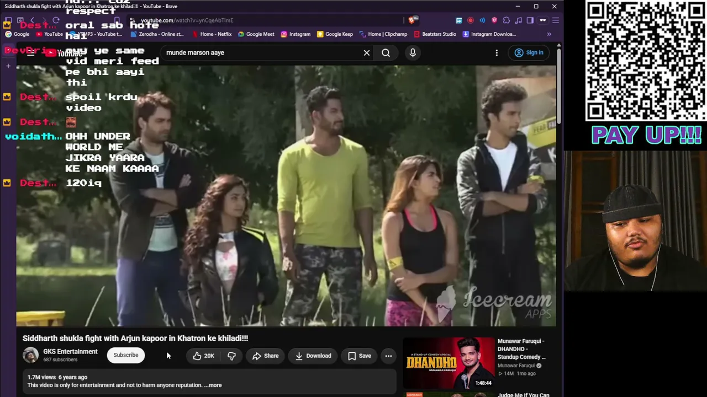This screenshot has width=707, height=397.
Task: Show the hidden bookmarks overflow chevron
Action: tap(549, 34)
